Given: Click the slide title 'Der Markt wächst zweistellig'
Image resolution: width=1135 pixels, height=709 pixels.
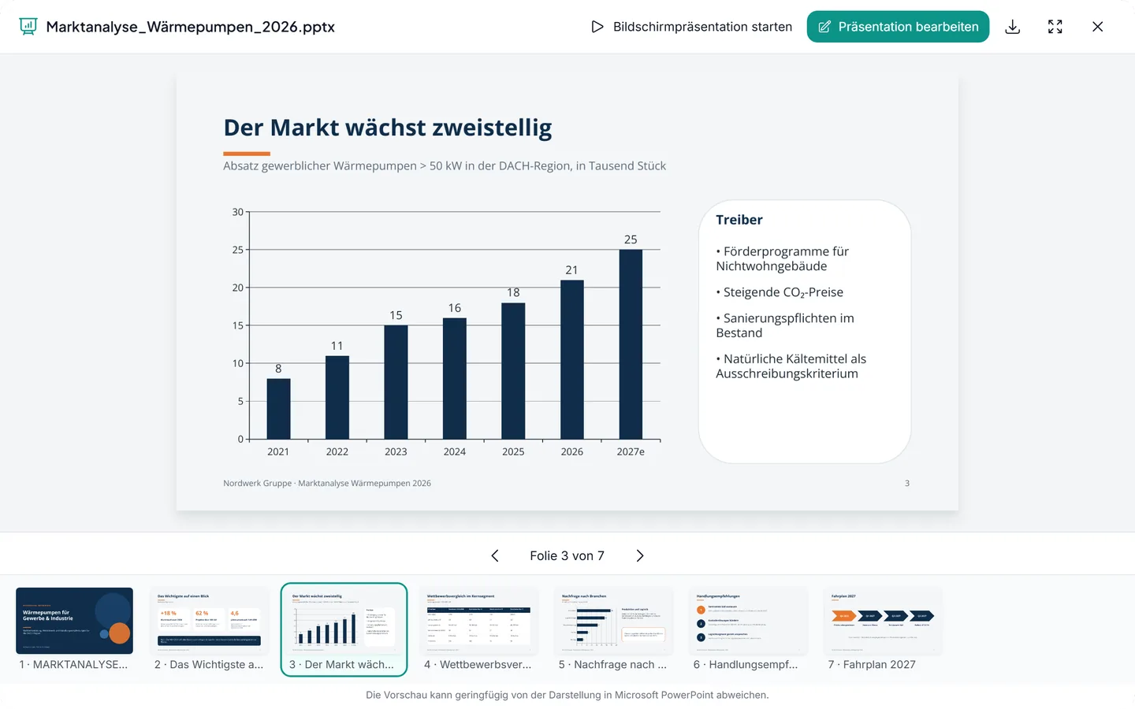Looking at the screenshot, I should (388, 128).
